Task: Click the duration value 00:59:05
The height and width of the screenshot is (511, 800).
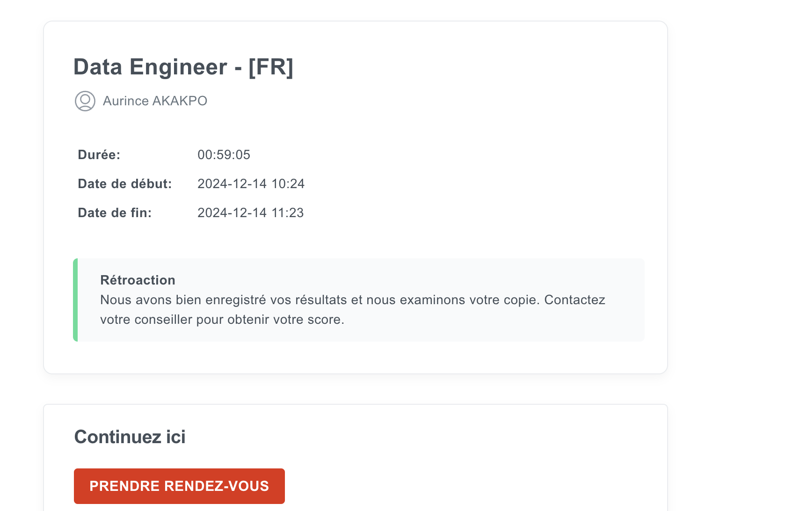Action: (x=224, y=155)
